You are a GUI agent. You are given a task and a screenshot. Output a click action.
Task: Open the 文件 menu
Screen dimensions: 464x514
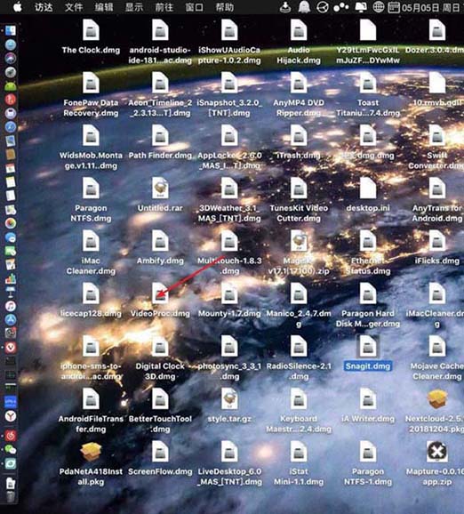tap(74, 7)
